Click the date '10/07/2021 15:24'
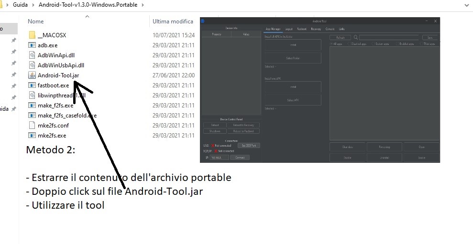This screenshot has height=244, width=473. (174, 35)
